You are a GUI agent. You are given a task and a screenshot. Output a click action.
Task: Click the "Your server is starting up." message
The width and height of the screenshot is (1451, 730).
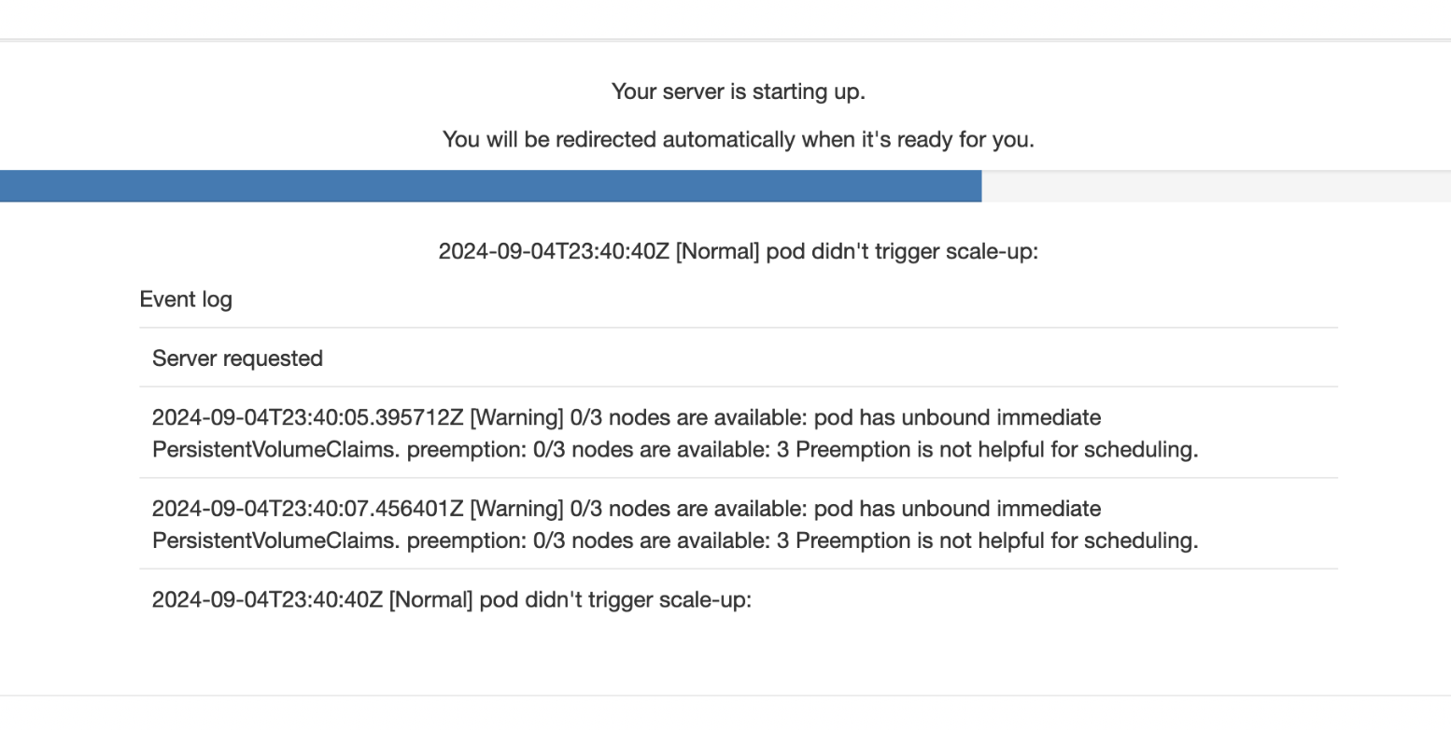[x=738, y=91]
